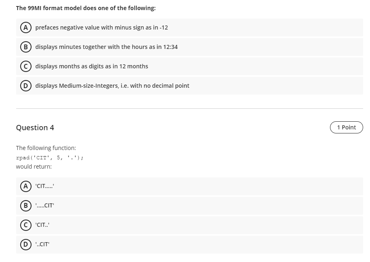Select option C showing 'CIT..'
370x262 pixels.
coord(42,225)
